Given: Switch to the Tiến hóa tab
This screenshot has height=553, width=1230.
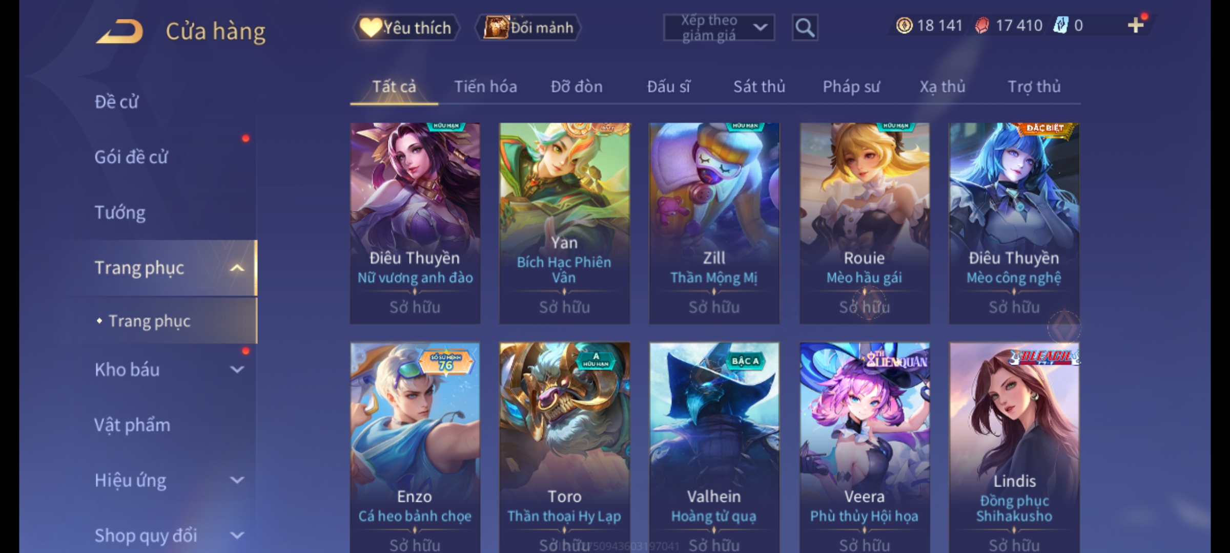Looking at the screenshot, I should pyautogui.click(x=485, y=87).
